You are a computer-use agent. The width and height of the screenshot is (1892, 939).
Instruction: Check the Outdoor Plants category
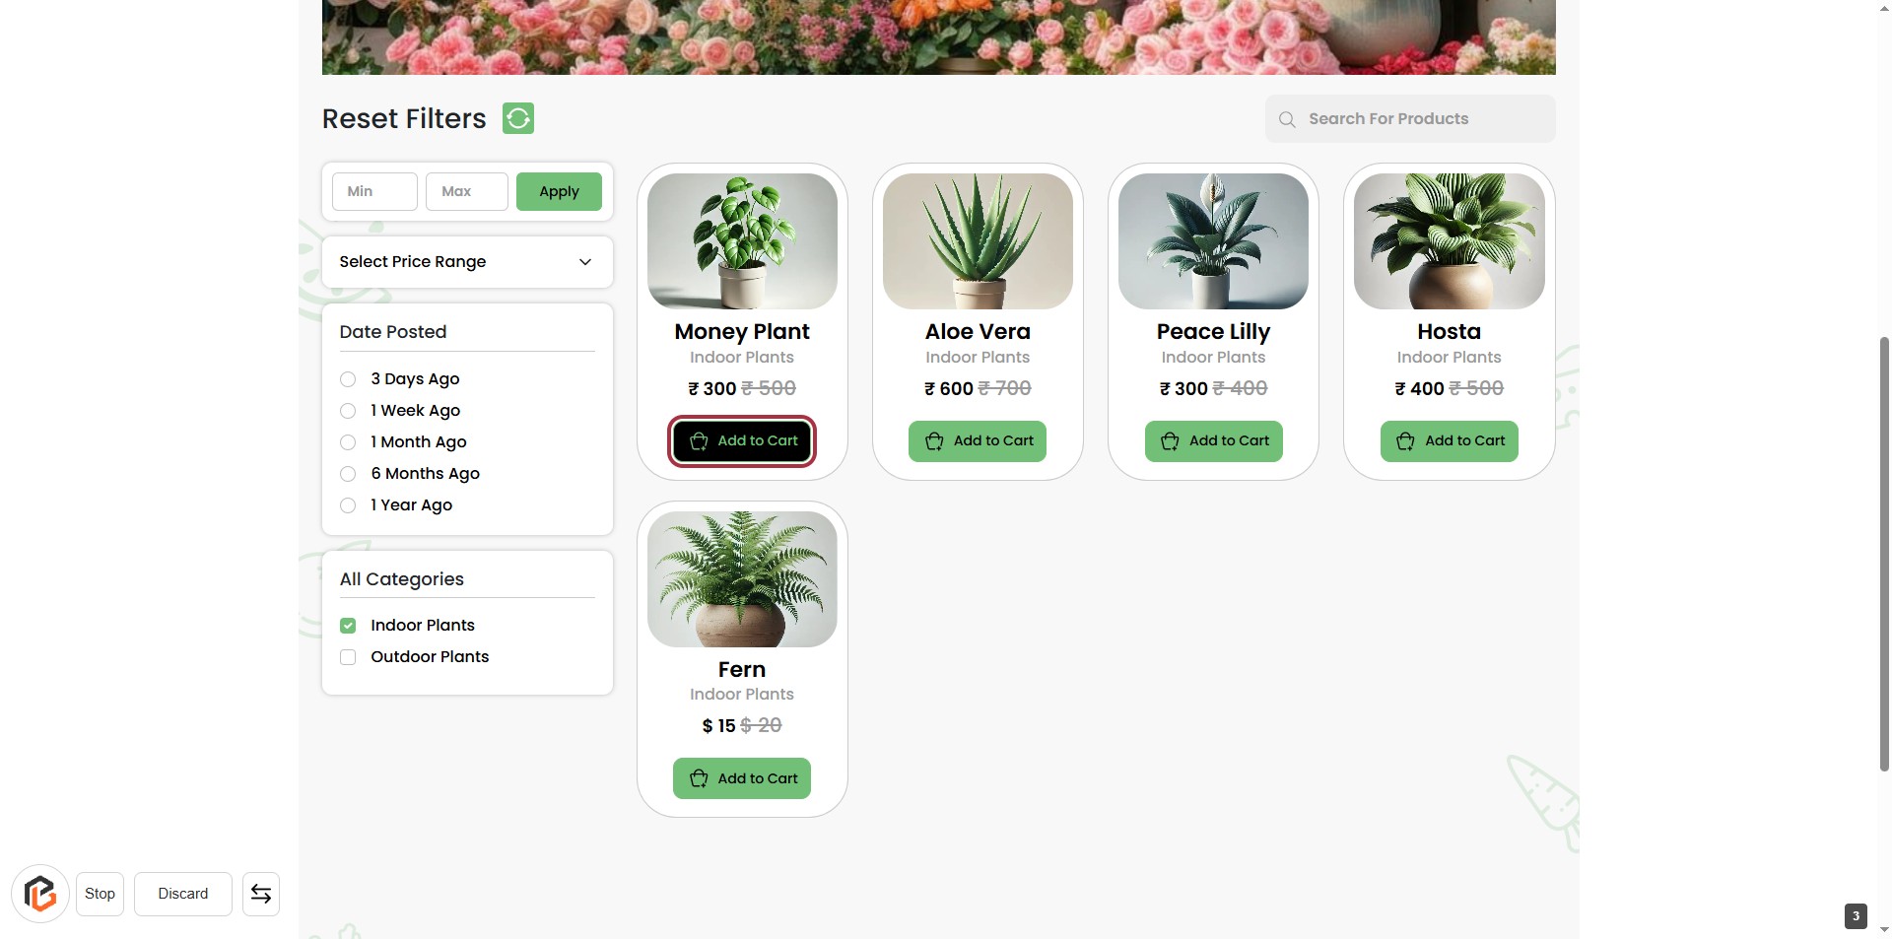(348, 657)
